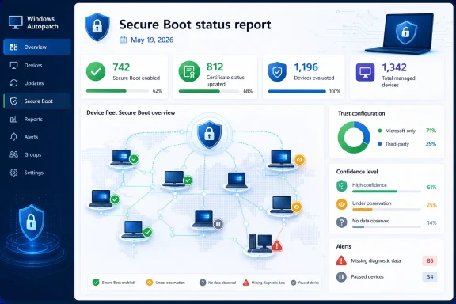The height and width of the screenshot is (304, 456).
Task: Open the Reports section
Action: tap(37, 119)
